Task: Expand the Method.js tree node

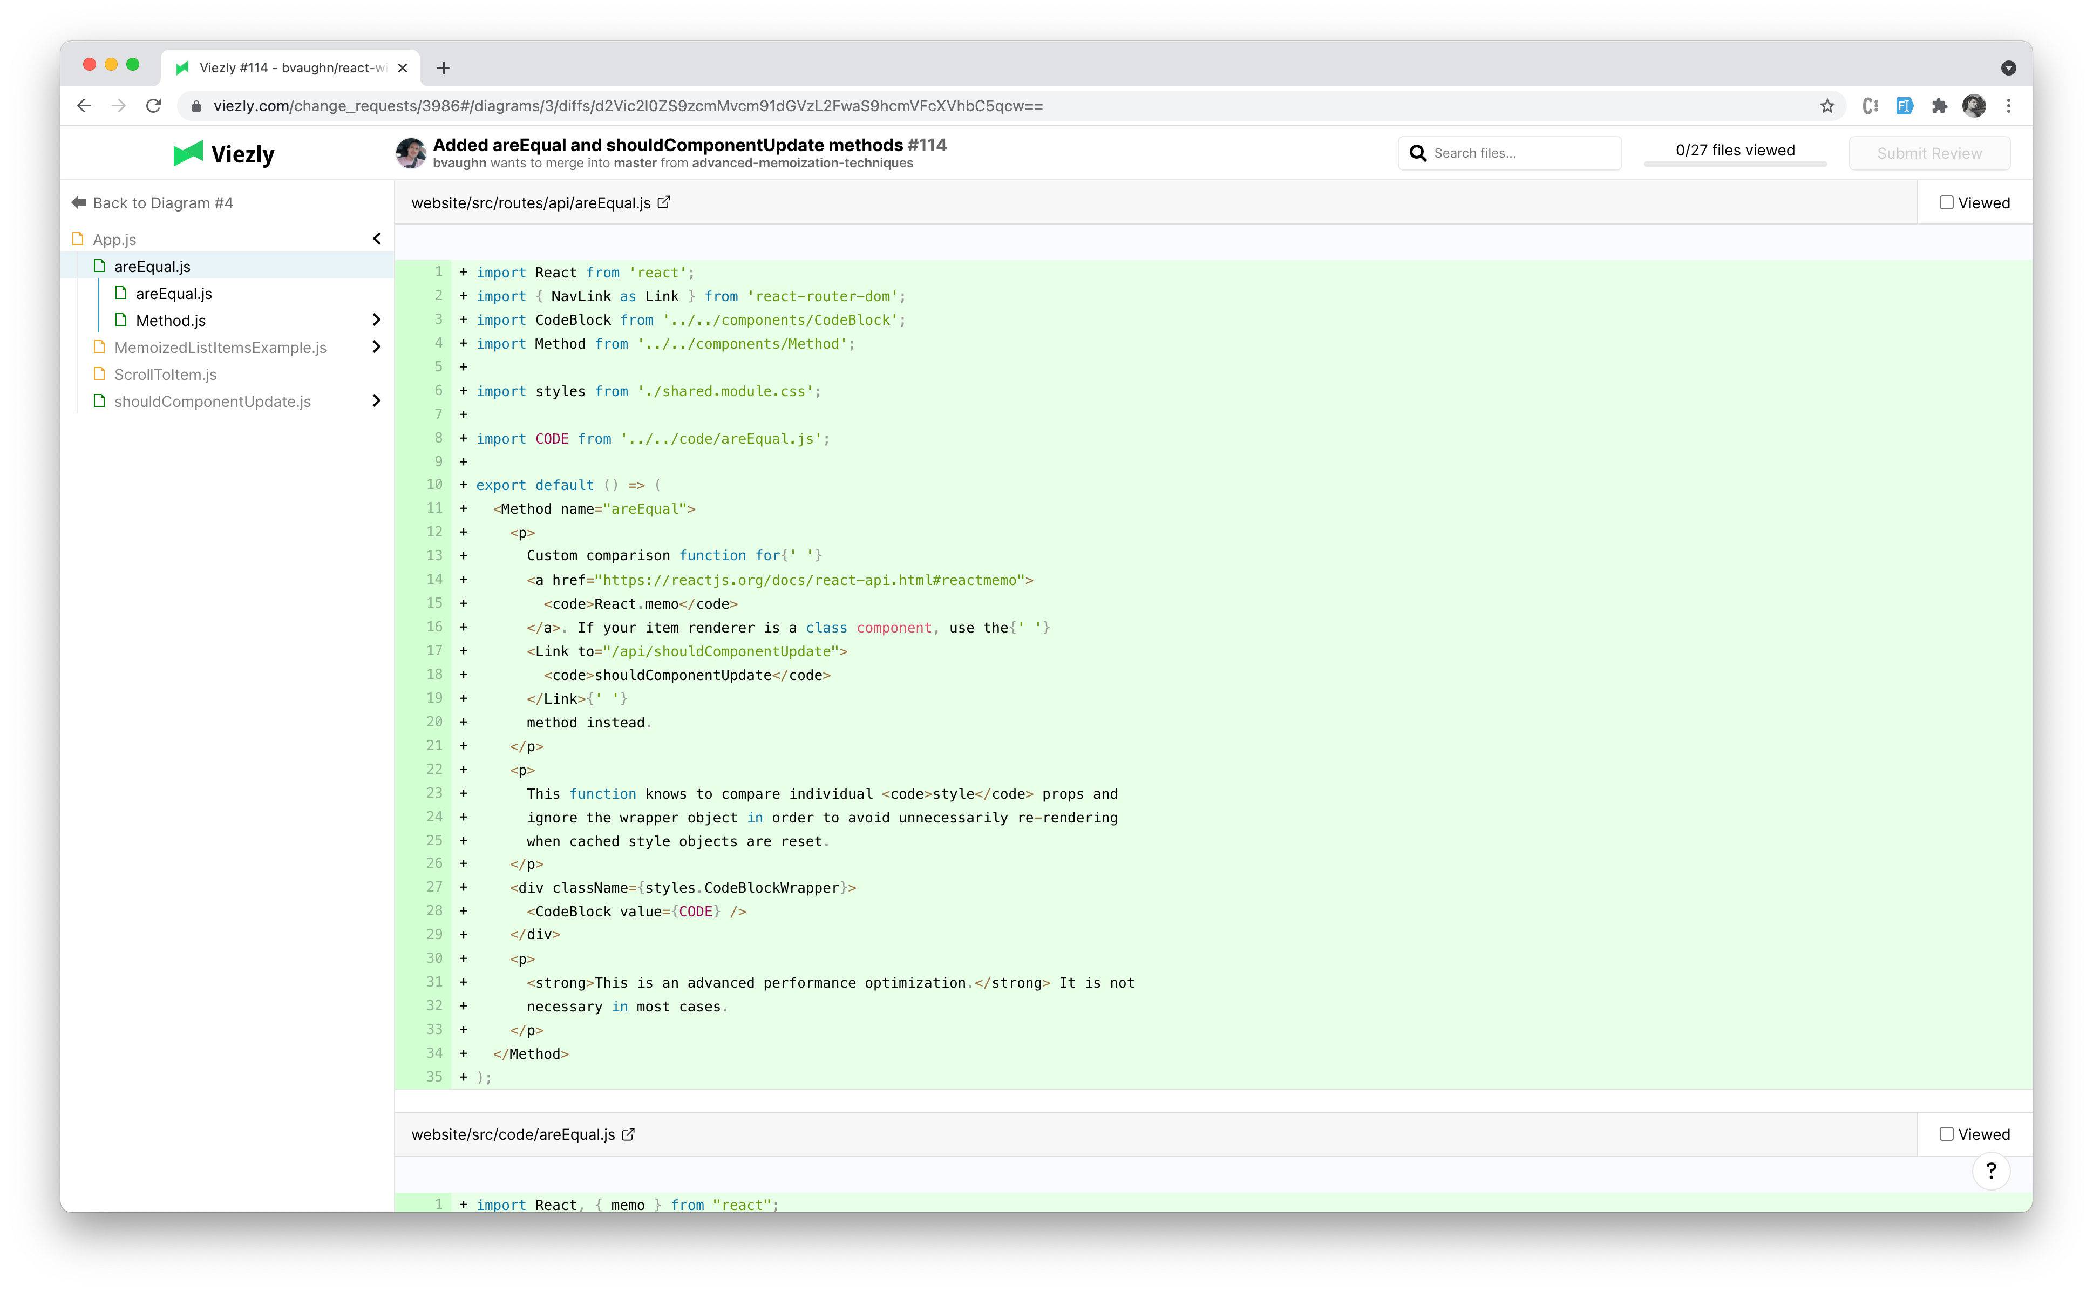Action: click(x=377, y=319)
